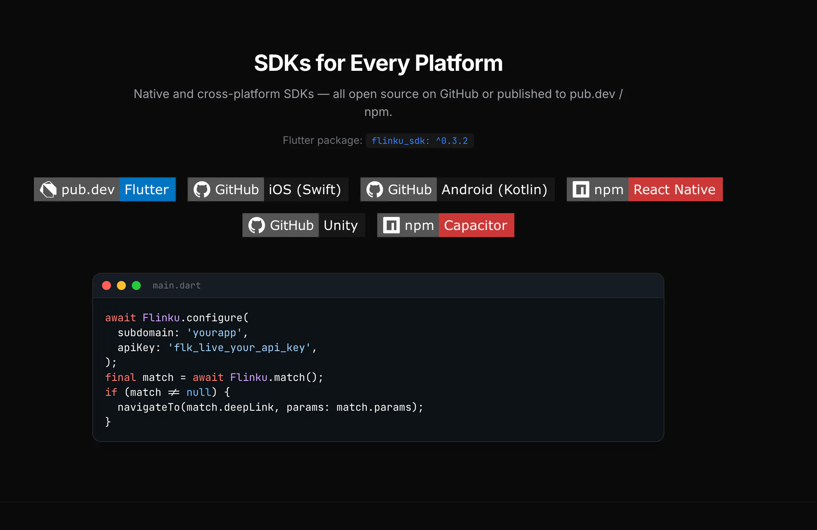This screenshot has height=530, width=817.
Task: Click the pub.dev text in the Flutter badge
Action: click(x=88, y=190)
